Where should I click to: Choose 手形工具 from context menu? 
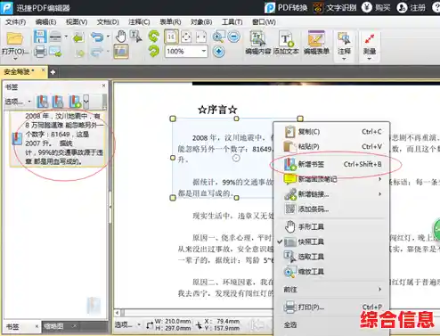(x=332, y=227)
